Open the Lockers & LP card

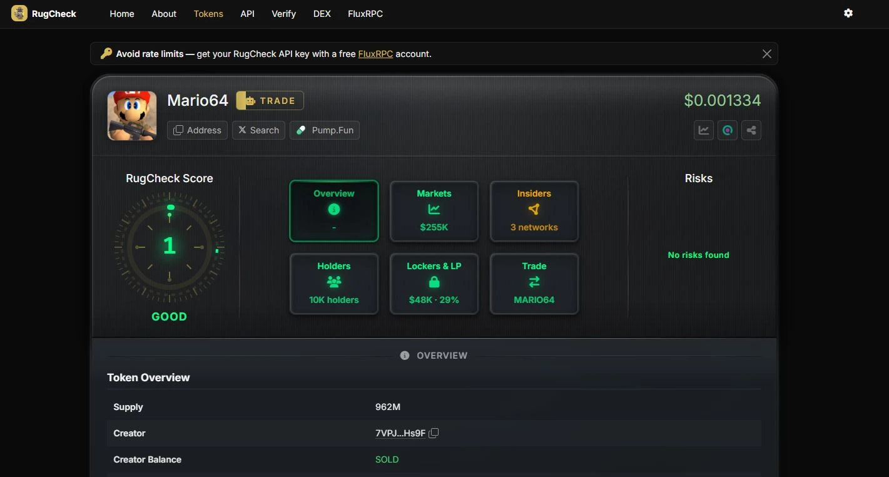[434, 284]
